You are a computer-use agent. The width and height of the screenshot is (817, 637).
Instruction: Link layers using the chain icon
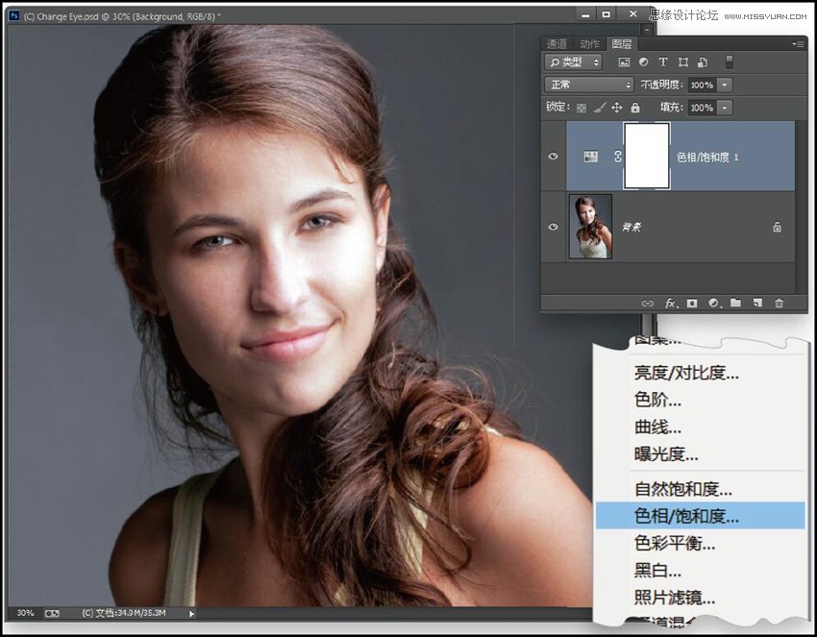point(649,303)
